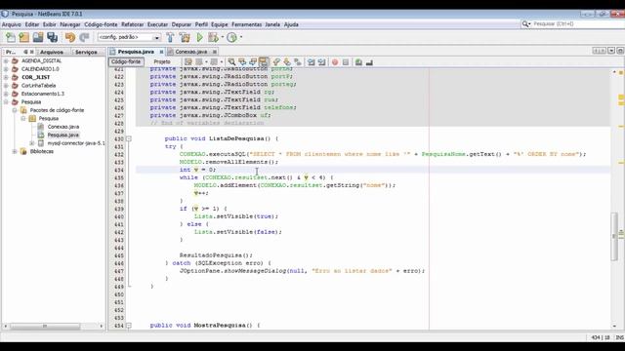
Task: Click the Build Project hammer icon
Action: (170, 37)
